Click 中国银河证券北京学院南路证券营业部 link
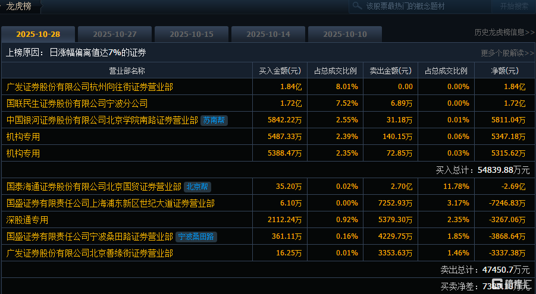Viewport: 536px width, 294px height. 102,120
